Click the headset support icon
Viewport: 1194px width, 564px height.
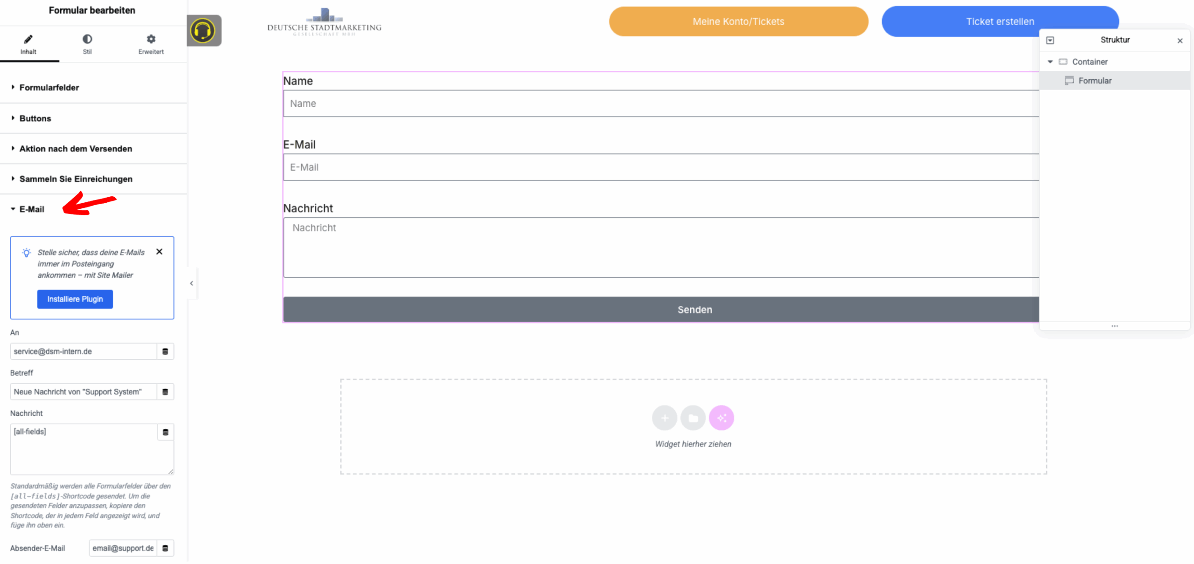point(204,31)
